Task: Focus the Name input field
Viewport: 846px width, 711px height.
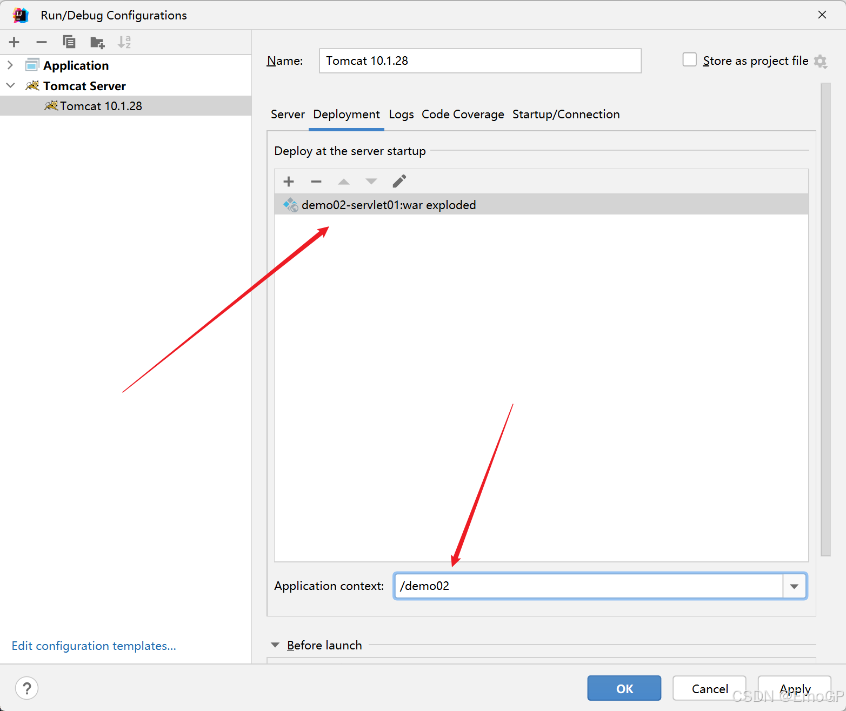Action: pos(480,61)
